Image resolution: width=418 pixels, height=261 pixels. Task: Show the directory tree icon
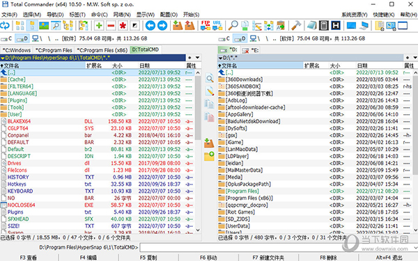pos(68,26)
